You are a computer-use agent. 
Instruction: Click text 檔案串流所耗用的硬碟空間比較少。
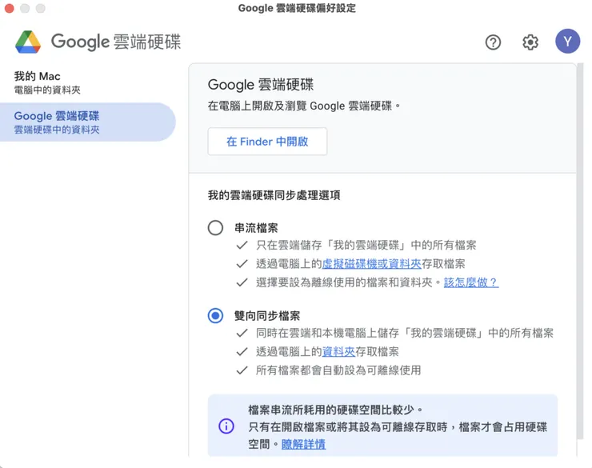(335, 410)
